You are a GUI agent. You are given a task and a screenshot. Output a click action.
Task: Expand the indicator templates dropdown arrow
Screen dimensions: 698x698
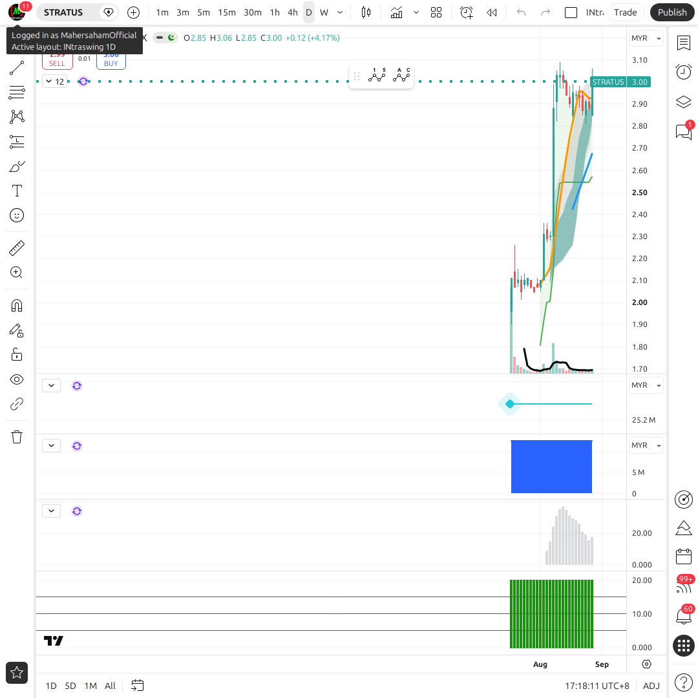pos(416,12)
